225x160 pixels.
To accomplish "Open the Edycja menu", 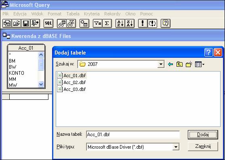I will click(x=20, y=14).
